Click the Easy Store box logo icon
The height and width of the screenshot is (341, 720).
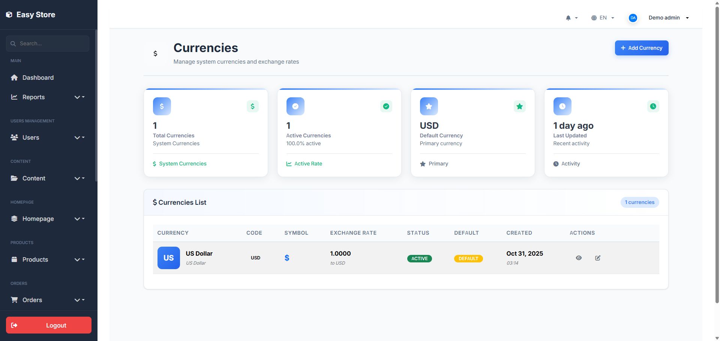(x=9, y=15)
